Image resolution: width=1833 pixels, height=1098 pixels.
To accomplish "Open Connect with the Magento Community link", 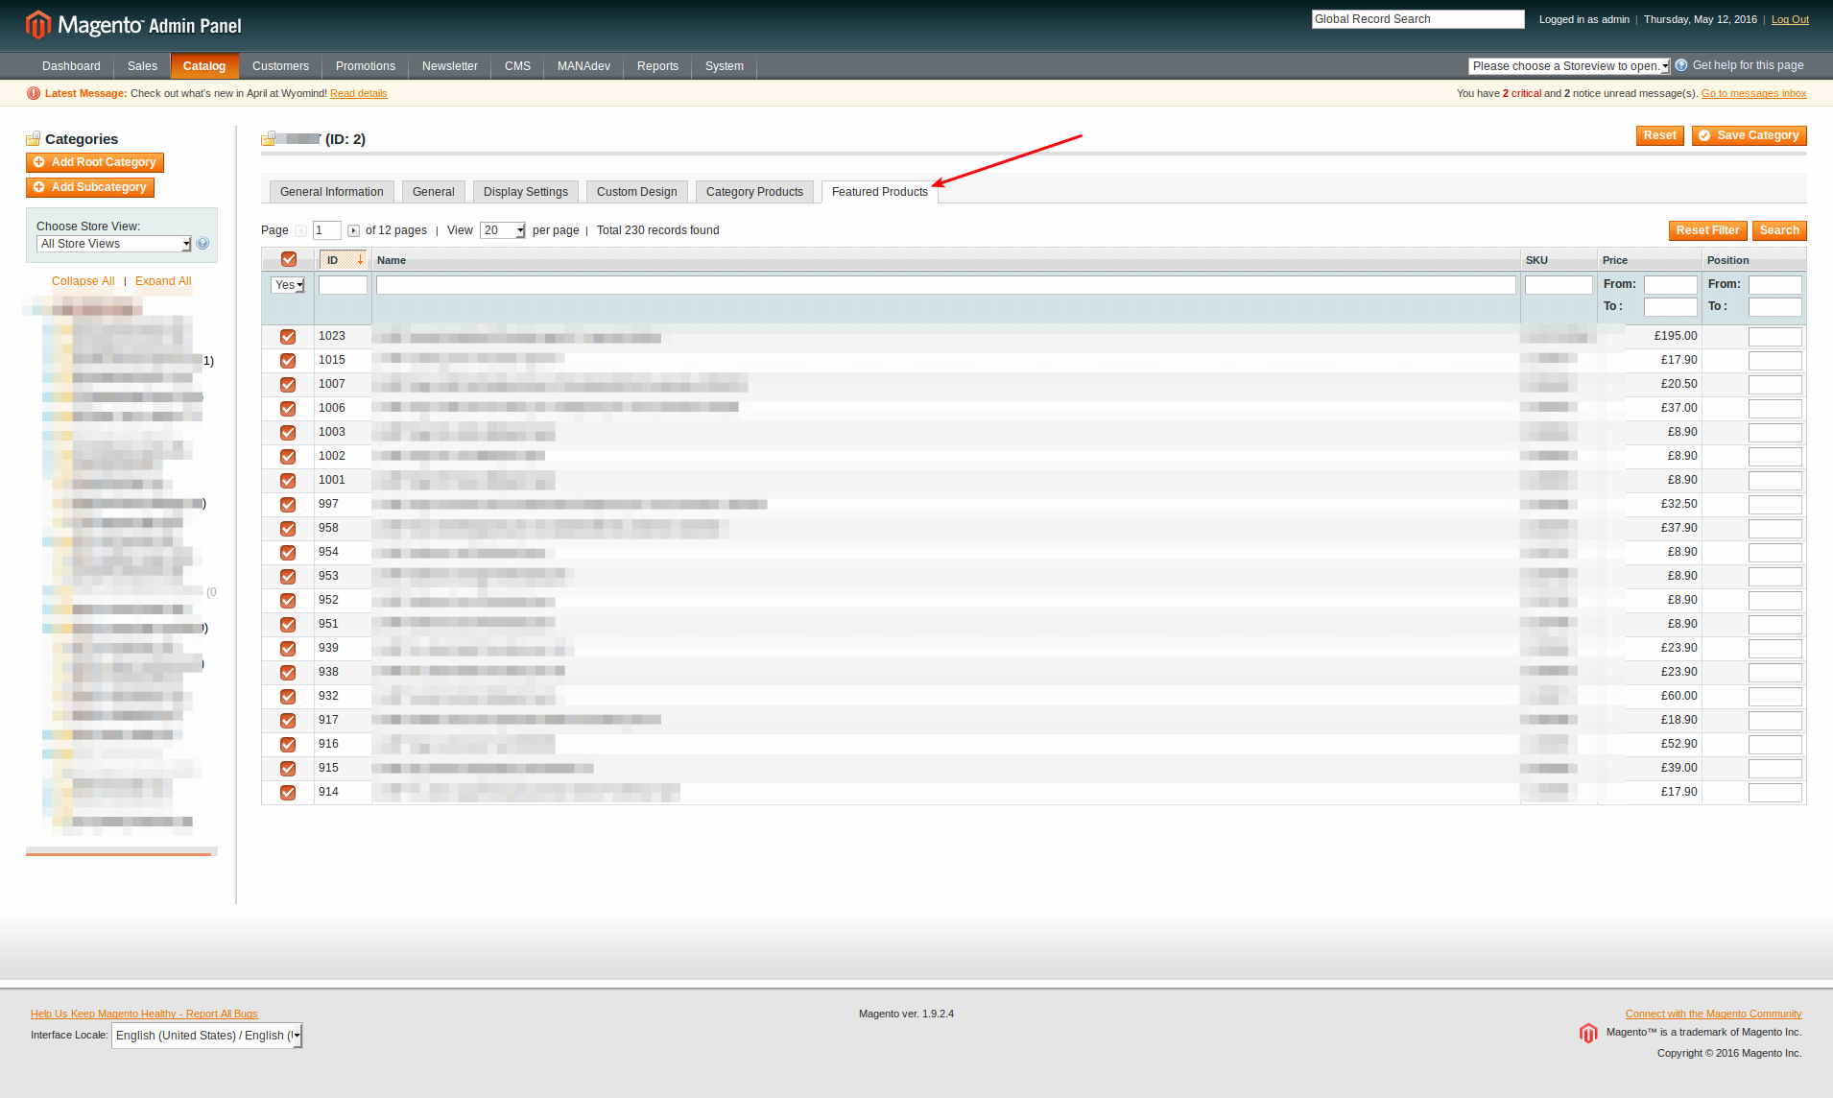I will [x=1714, y=1014].
